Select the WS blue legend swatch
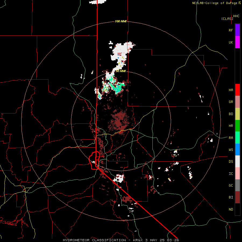242x242 pixels. point(237,150)
